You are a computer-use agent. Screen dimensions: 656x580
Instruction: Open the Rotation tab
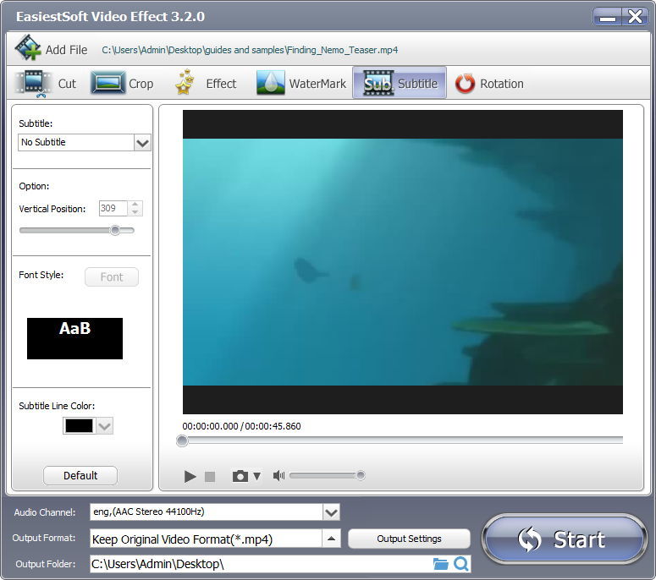(x=489, y=84)
